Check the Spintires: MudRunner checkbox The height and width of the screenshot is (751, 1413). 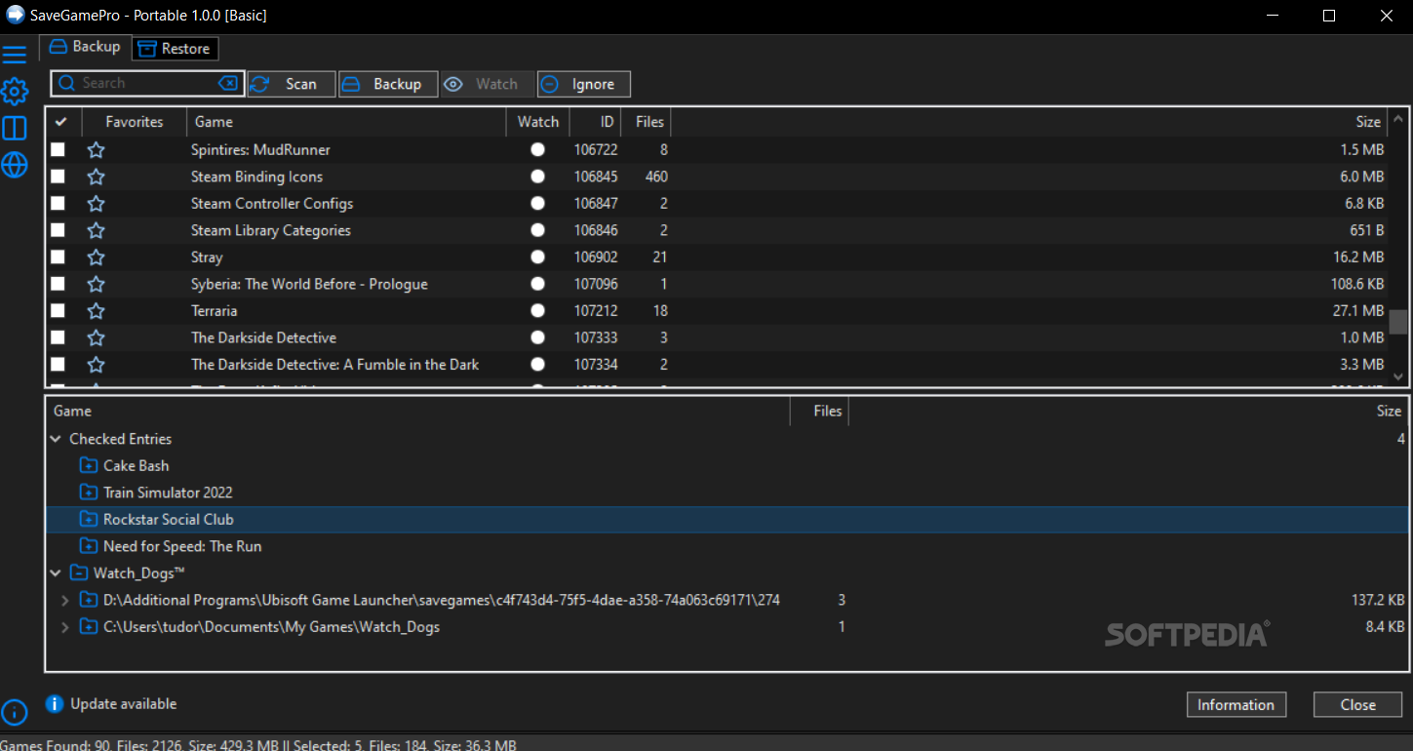pyautogui.click(x=59, y=150)
